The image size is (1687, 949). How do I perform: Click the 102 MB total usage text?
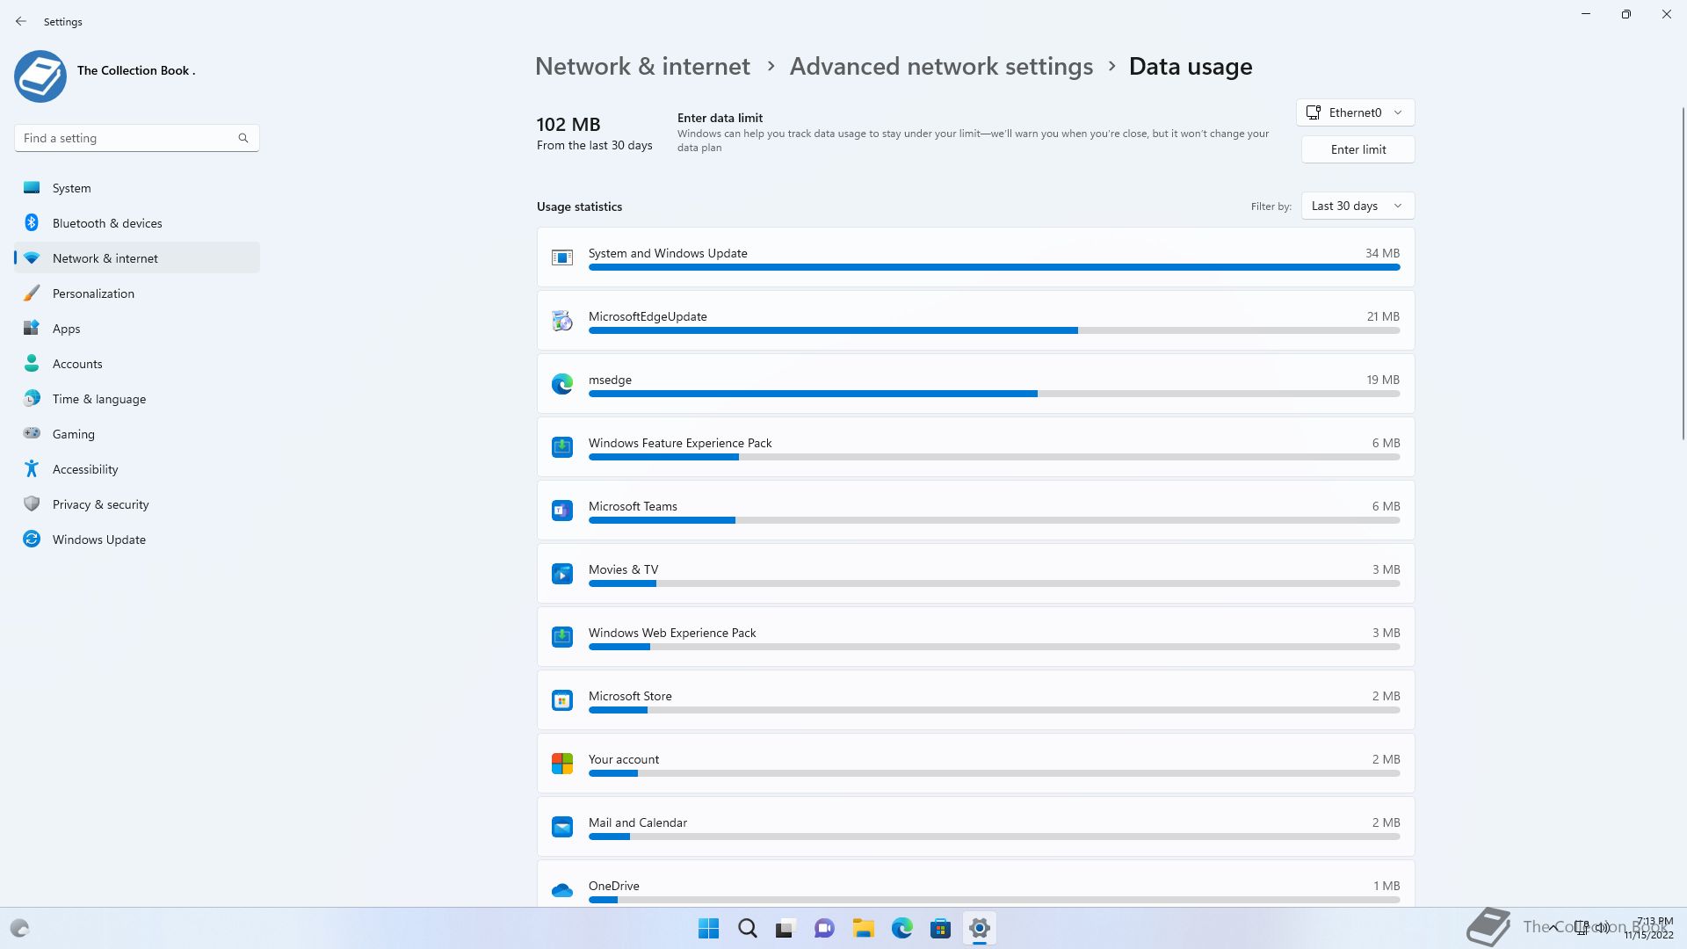(568, 125)
